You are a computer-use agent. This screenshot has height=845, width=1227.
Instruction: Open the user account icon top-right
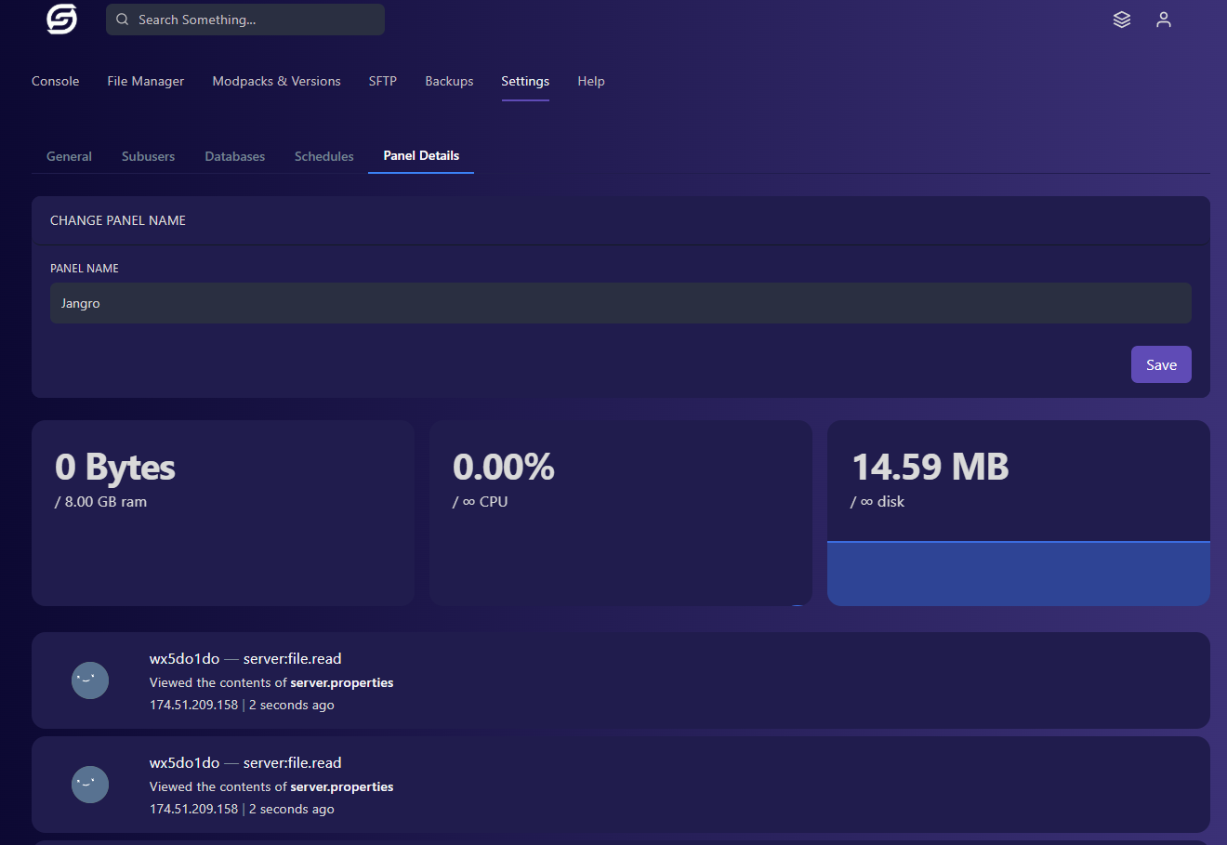tap(1164, 20)
